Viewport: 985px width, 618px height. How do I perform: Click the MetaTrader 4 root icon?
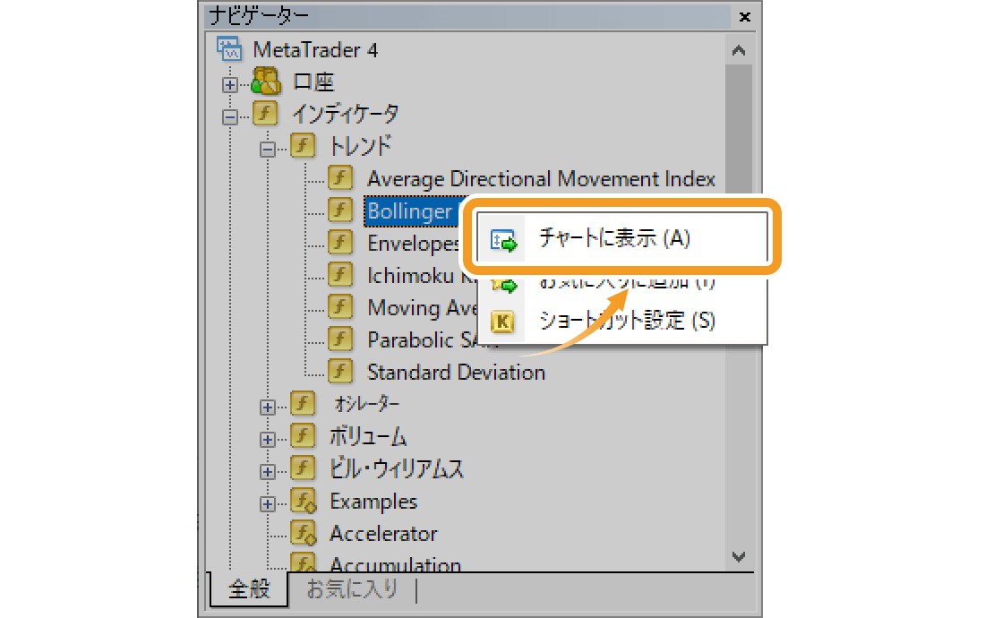click(229, 49)
